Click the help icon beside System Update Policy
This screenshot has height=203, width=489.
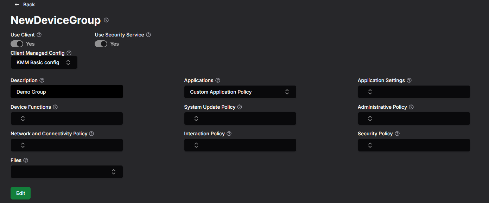[240, 107]
